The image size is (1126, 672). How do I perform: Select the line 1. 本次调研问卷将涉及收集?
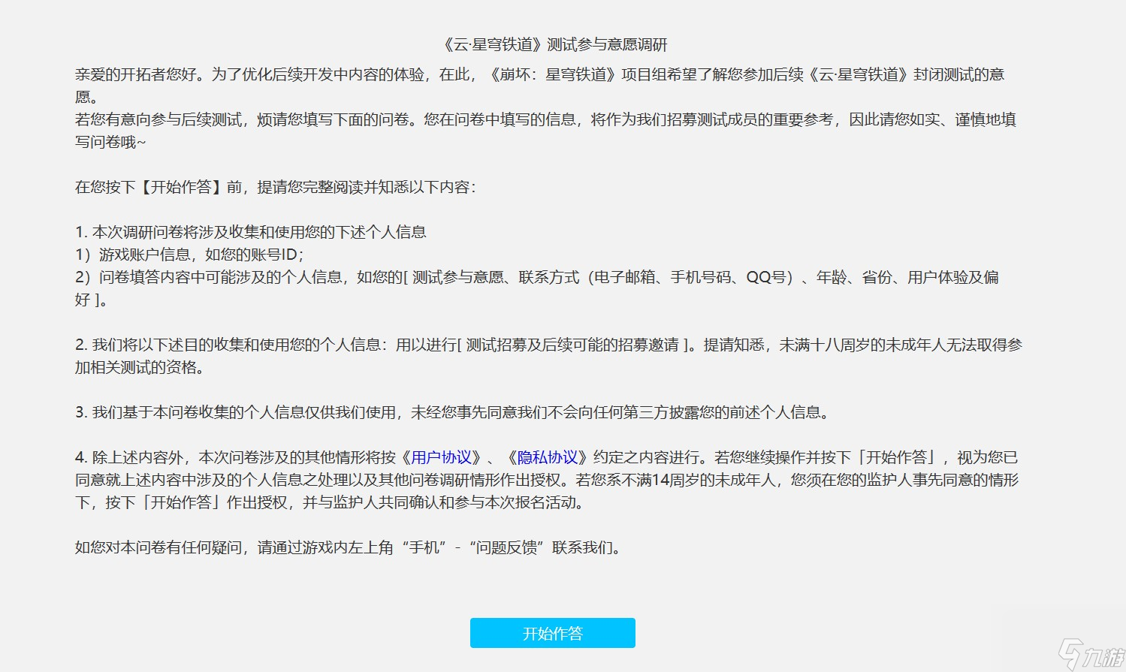point(251,232)
